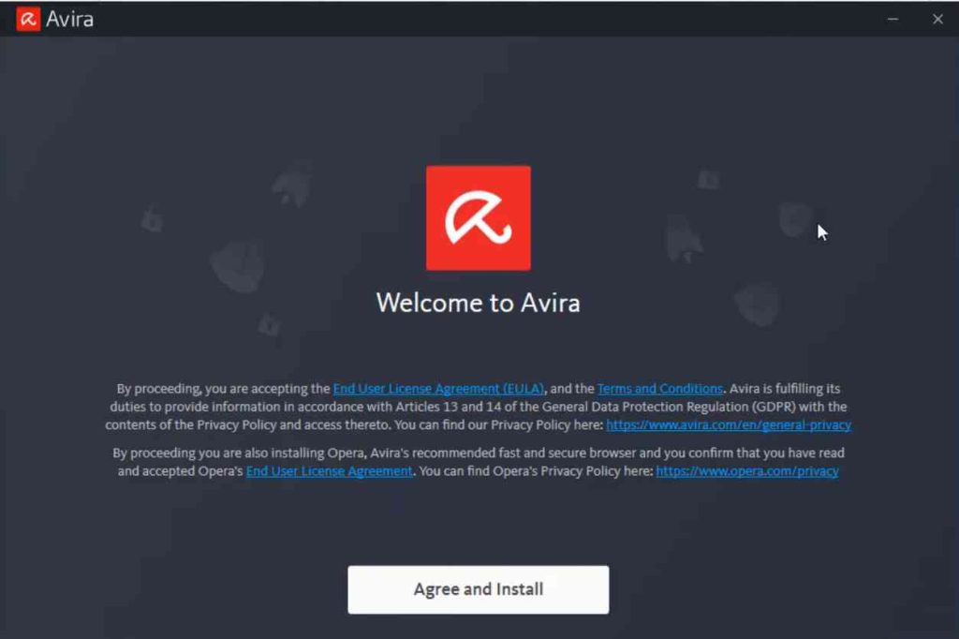Open Opera's End User License Agreement link
Viewport: 959px width, 639px height.
329,471
